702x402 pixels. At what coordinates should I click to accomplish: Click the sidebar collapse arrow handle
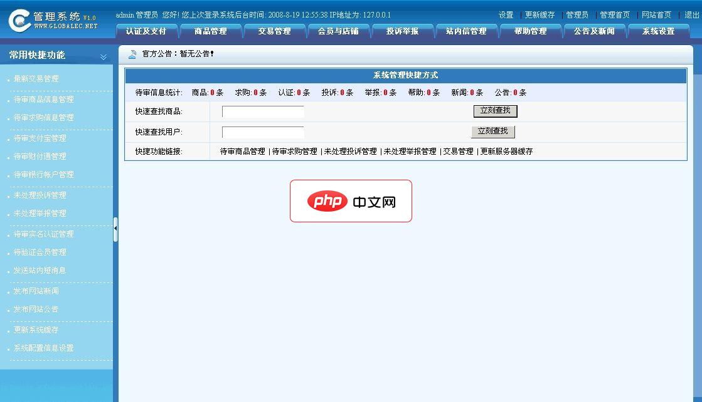click(x=116, y=229)
